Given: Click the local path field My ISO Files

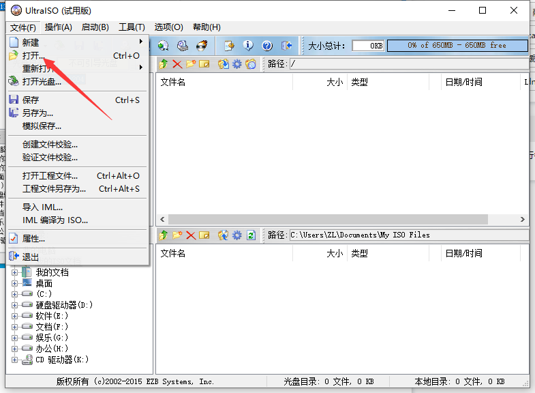Looking at the screenshot, I should click(410, 235).
